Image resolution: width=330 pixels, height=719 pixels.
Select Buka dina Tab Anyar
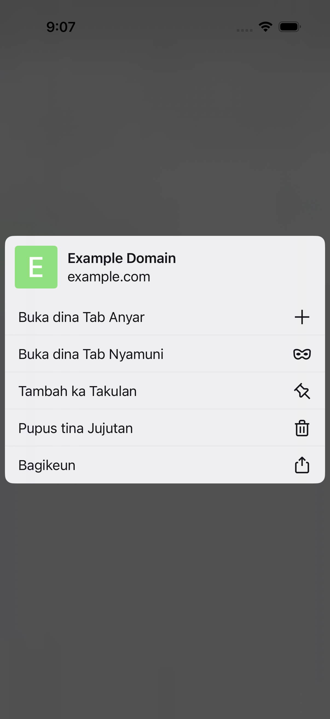point(165,317)
